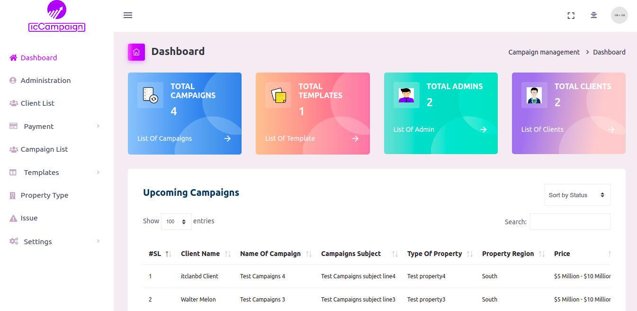Image resolution: width=637 pixels, height=311 pixels.
Task: Click the Total Templates sticky notes icon
Action: (x=278, y=95)
